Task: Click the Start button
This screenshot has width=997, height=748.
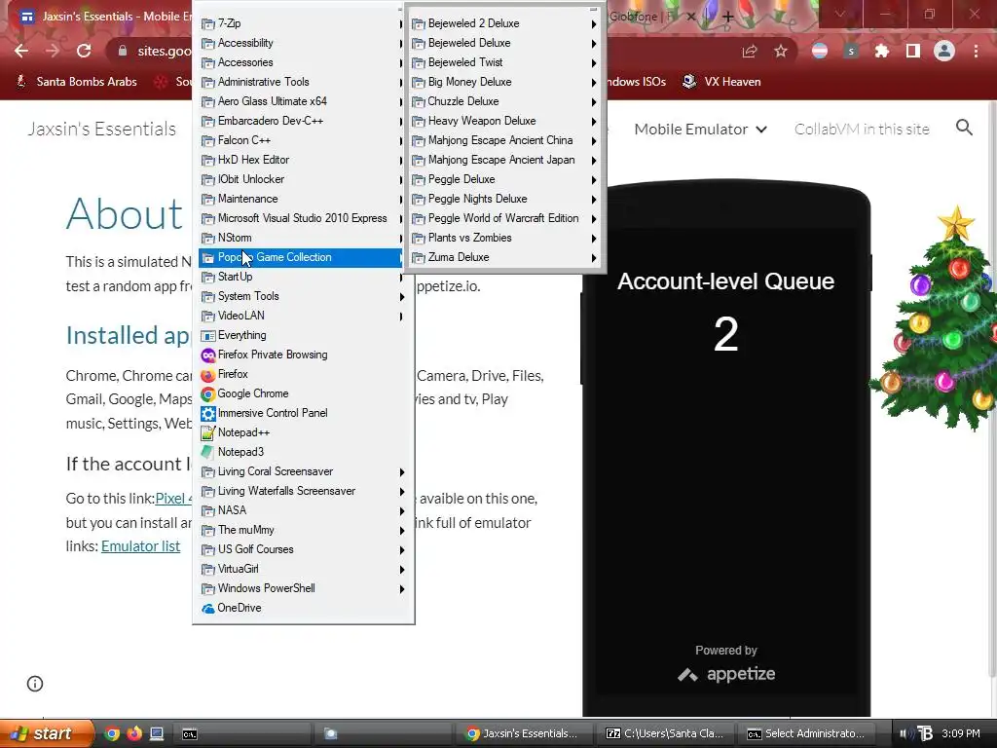Action: 45,733
